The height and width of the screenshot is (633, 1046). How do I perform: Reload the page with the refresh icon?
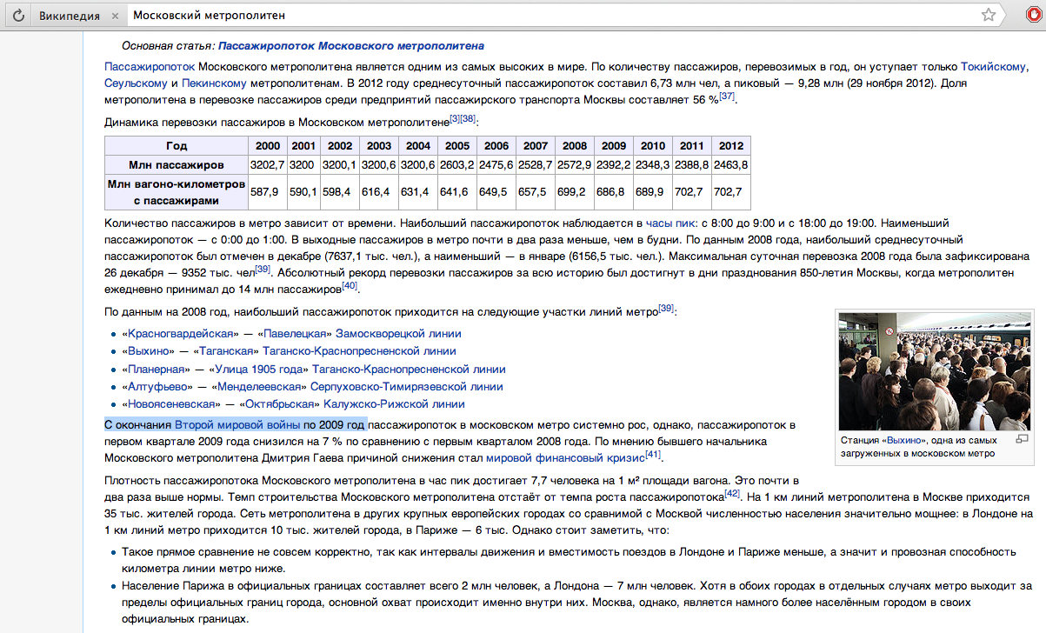[x=17, y=16]
